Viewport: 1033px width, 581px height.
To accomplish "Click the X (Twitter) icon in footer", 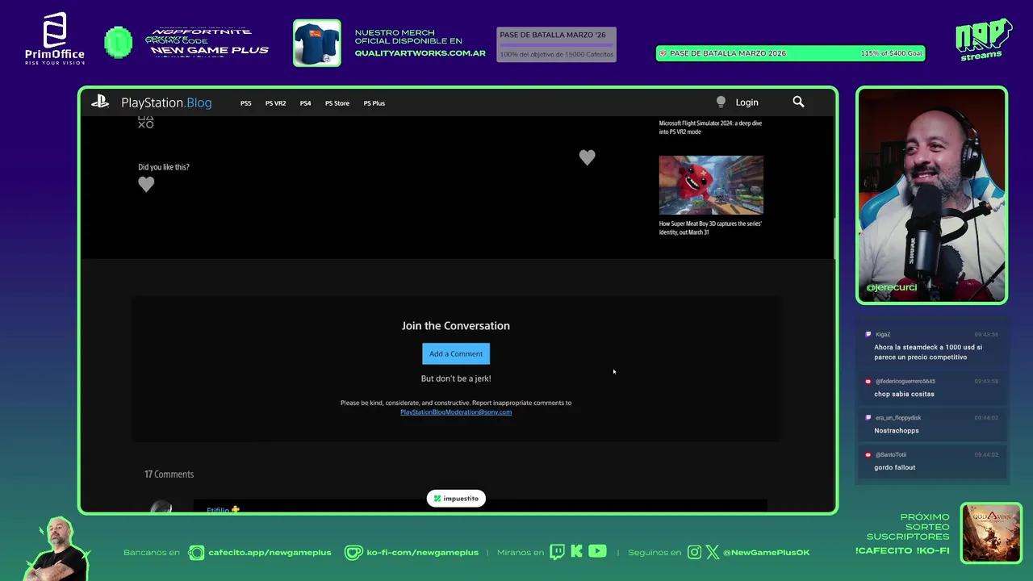I will pyautogui.click(x=713, y=553).
